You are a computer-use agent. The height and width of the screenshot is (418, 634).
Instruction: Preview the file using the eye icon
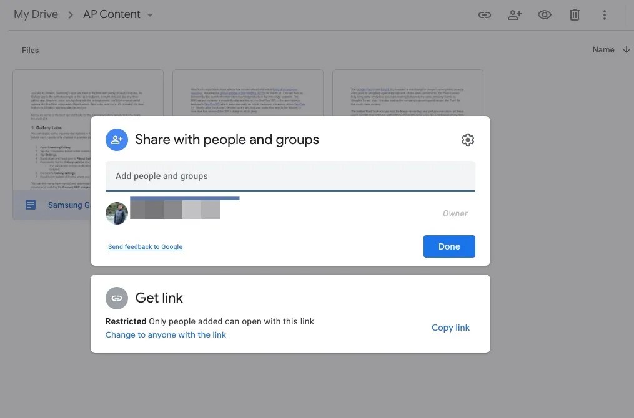544,14
